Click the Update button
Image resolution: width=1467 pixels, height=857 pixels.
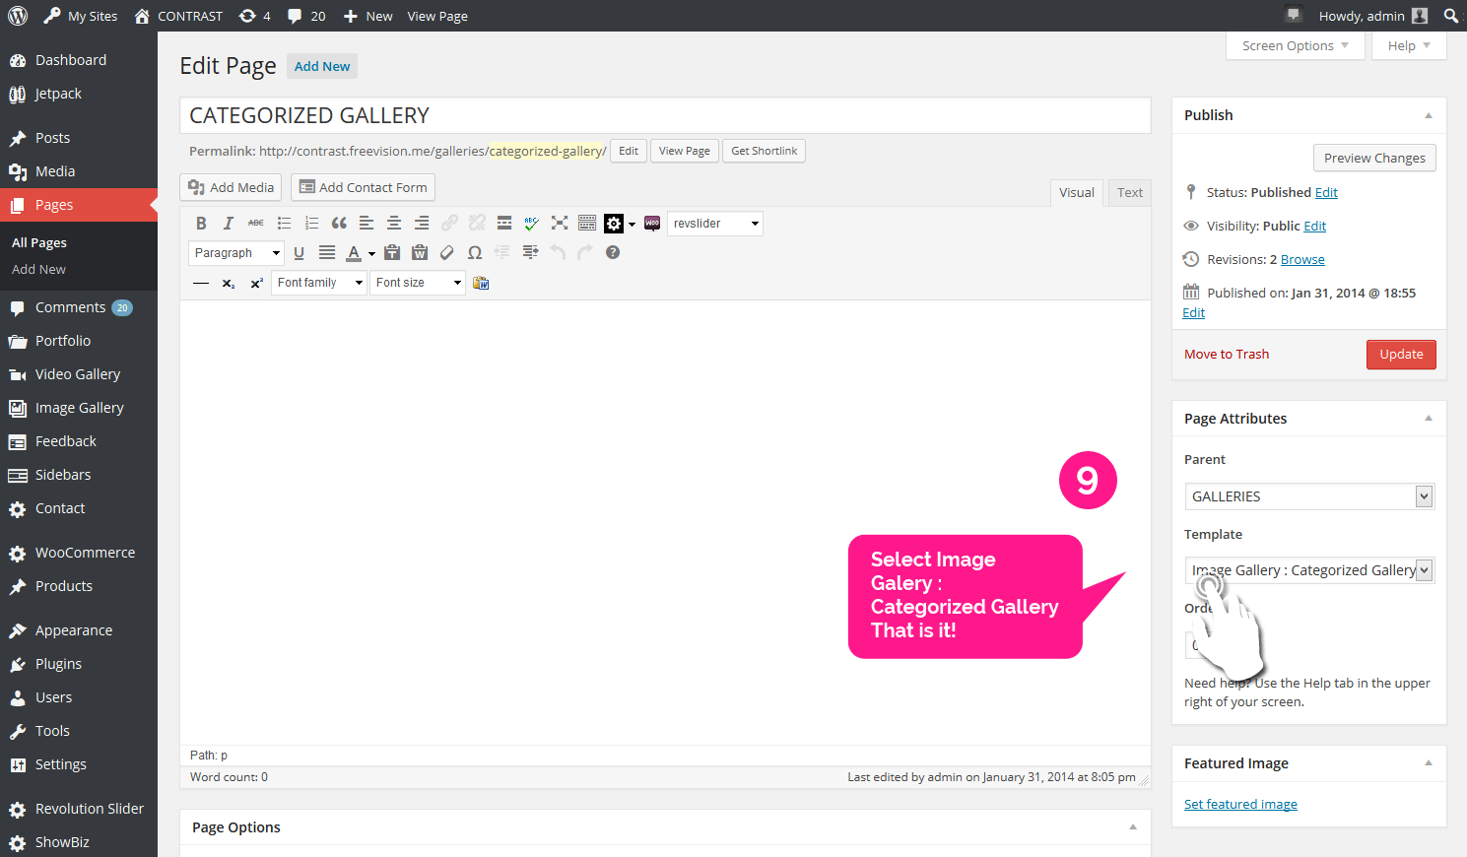click(1400, 355)
